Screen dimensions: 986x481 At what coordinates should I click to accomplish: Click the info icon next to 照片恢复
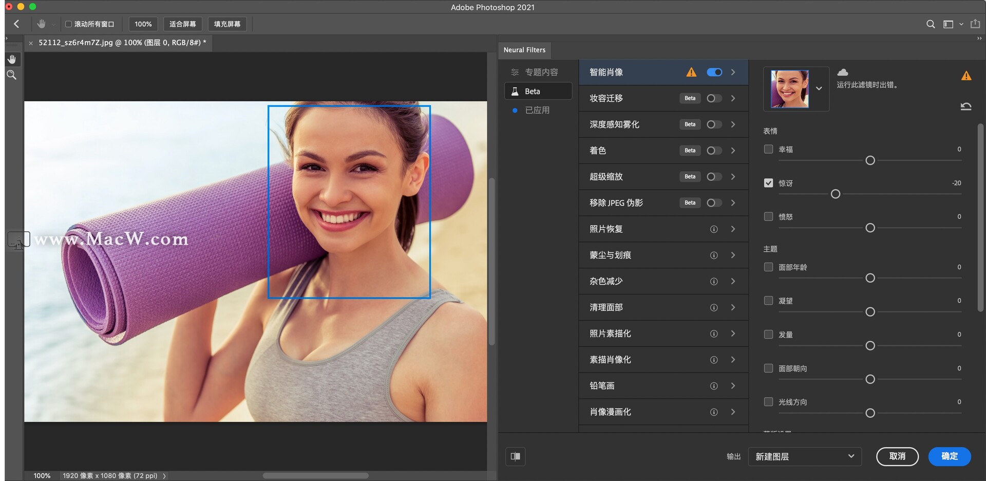tap(714, 229)
